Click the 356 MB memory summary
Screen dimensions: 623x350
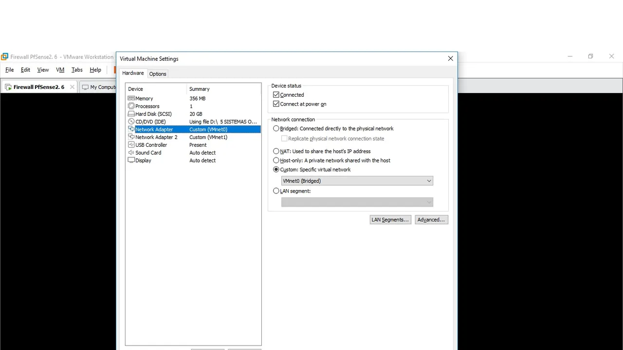pos(198,98)
